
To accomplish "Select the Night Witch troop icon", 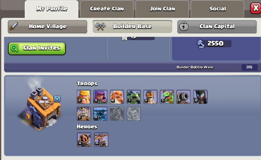I will point(200,97).
